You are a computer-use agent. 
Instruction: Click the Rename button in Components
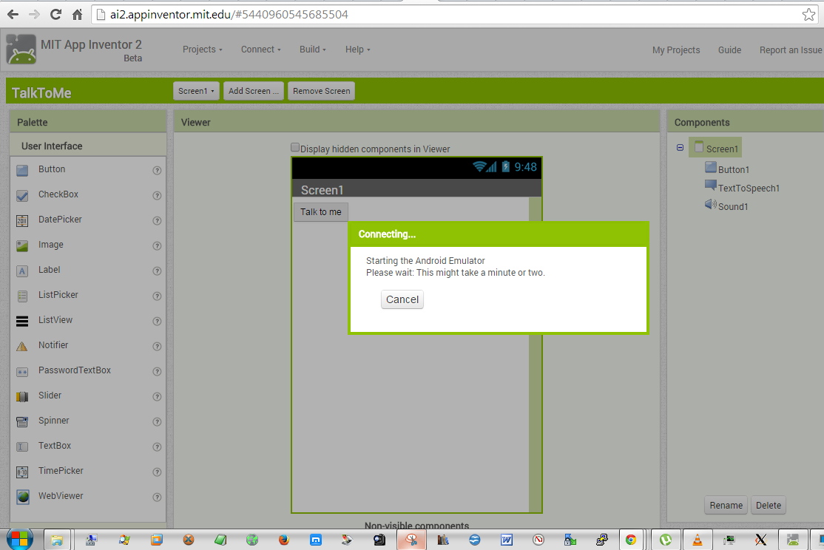(x=726, y=506)
